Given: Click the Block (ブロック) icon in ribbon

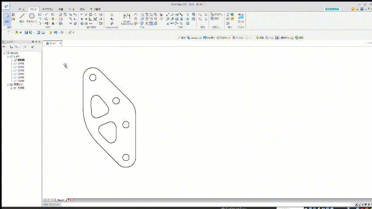Looking at the screenshot, I should tap(240, 17).
